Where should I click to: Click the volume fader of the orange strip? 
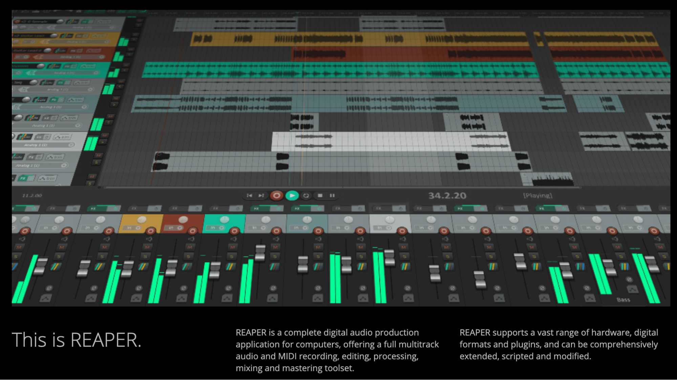[x=128, y=268]
